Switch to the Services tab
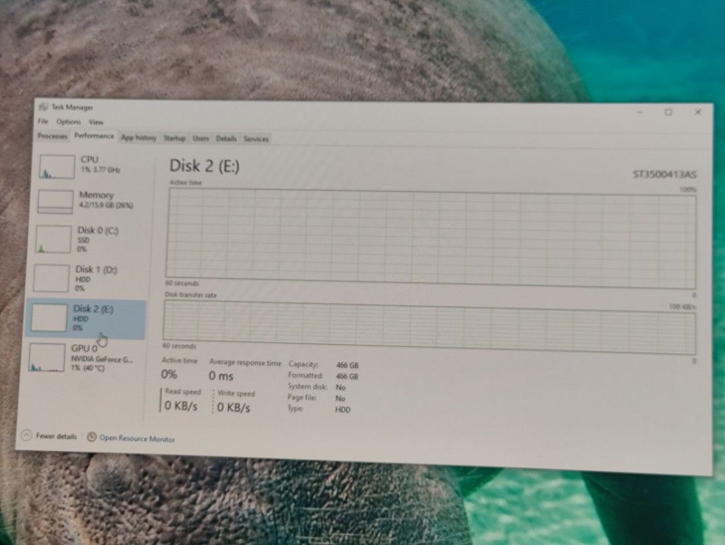Screen dimensions: 725x545 (256, 139)
